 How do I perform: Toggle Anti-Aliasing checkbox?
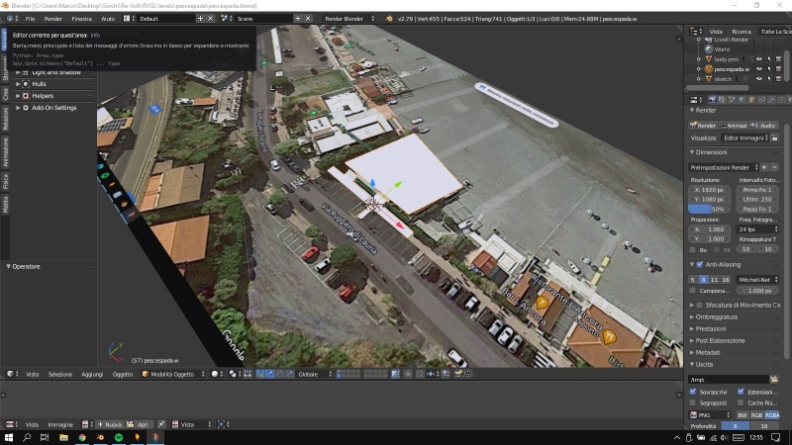[700, 264]
